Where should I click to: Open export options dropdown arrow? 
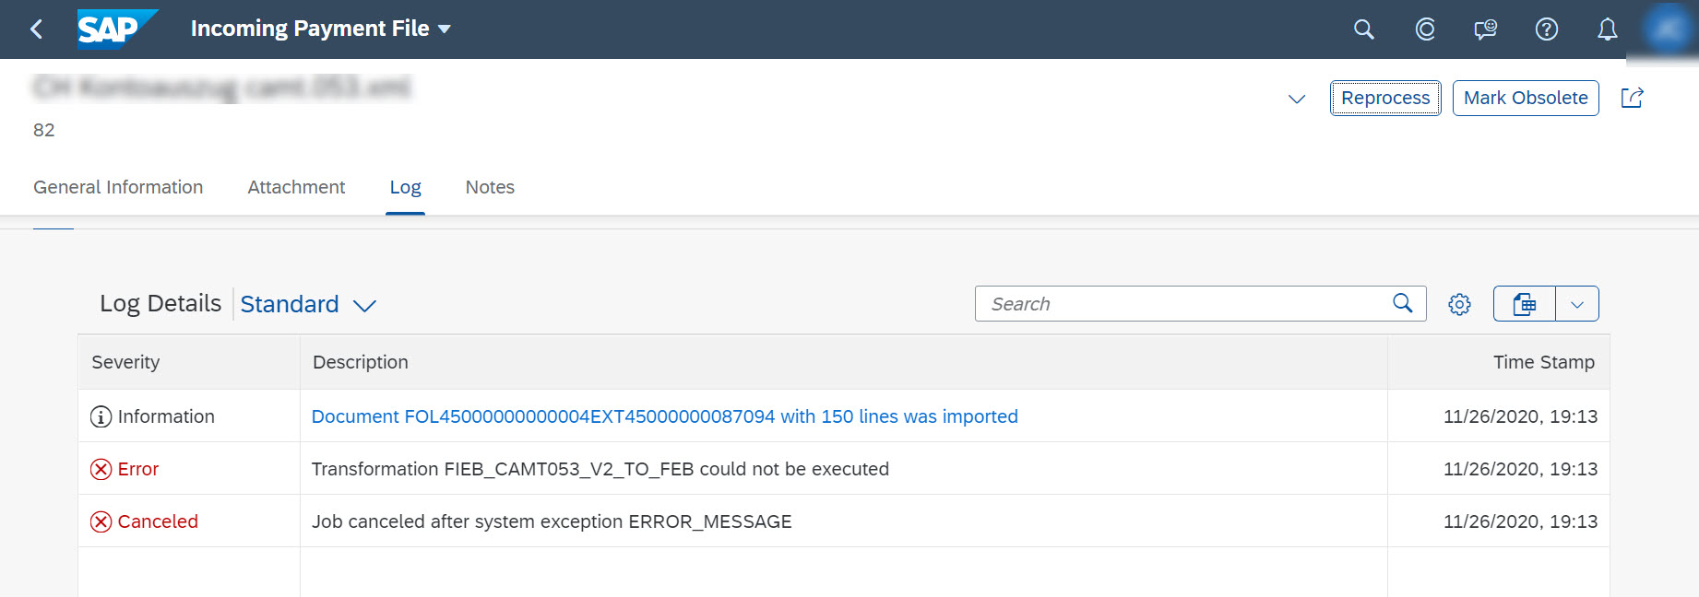(1577, 304)
